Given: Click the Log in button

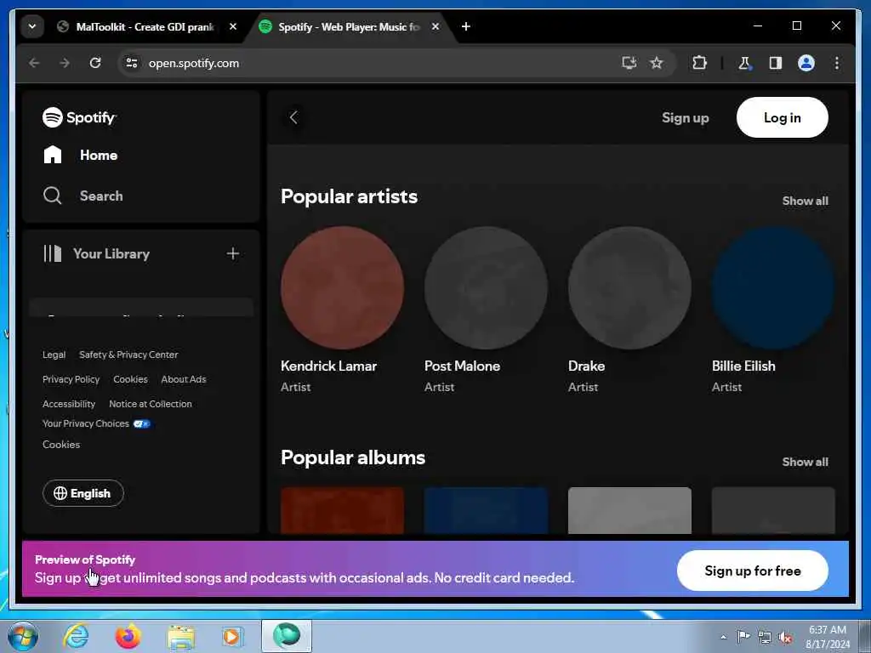Looking at the screenshot, I should (783, 117).
